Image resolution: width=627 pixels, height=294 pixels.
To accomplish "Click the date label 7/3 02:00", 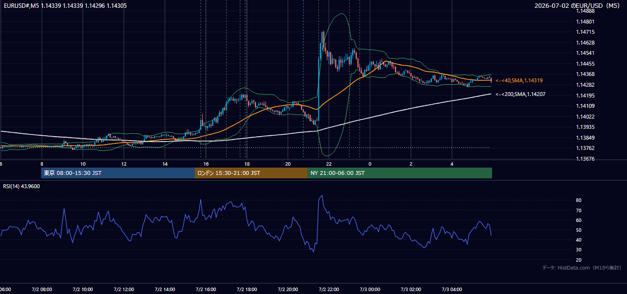I will 411,290.
